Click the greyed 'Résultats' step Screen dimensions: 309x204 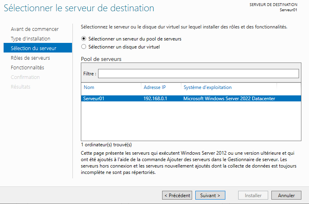click(21, 87)
